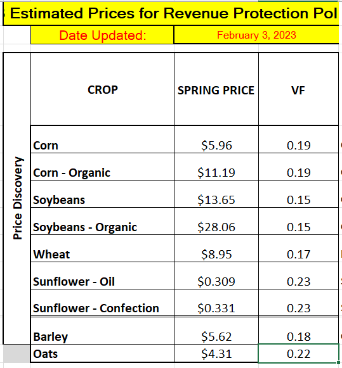Click the Wheat crop label cell
The width and height of the screenshot is (342, 368).
(103, 248)
